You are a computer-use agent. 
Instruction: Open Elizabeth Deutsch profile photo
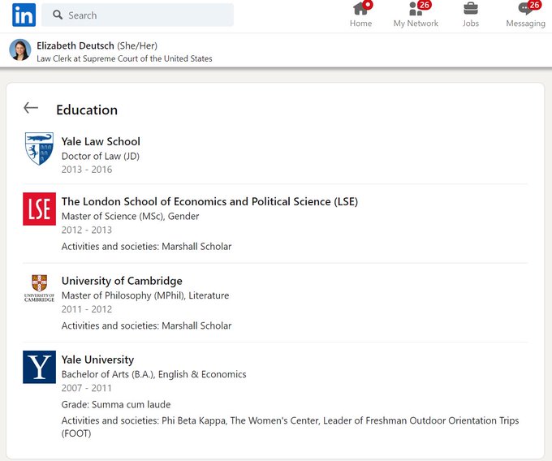click(20, 50)
